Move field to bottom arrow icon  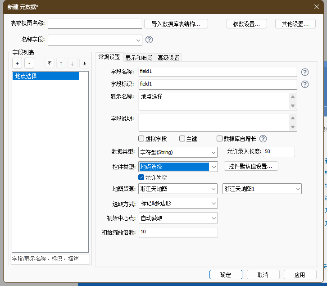pyautogui.click(x=84, y=64)
